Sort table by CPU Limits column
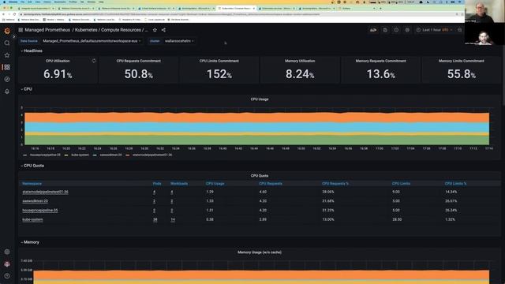 [401, 184]
